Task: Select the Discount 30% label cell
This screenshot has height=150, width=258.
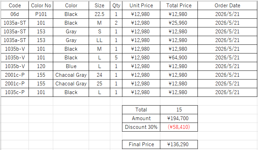Action: point(141,127)
